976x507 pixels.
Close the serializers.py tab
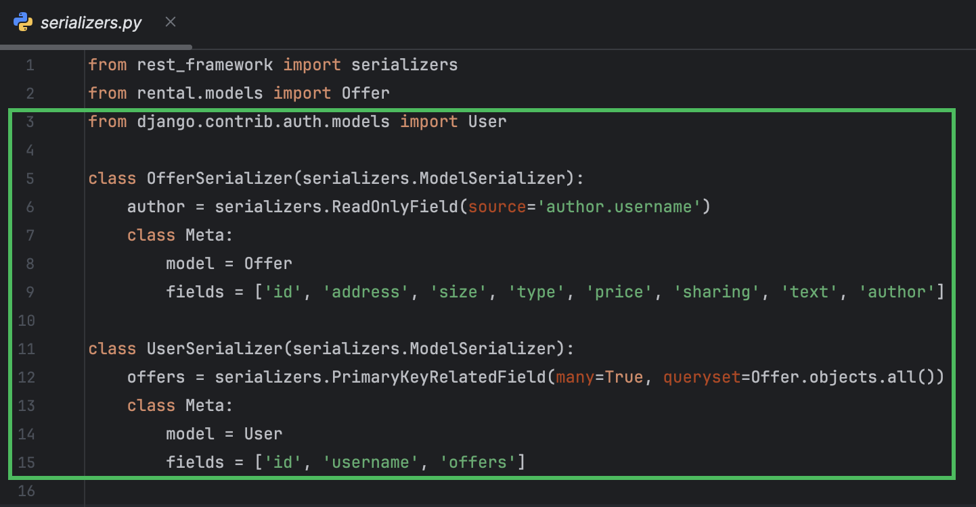tap(170, 22)
